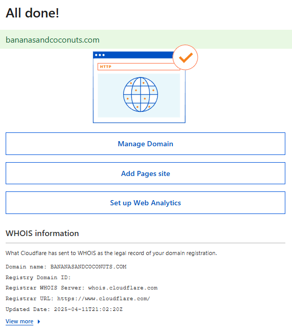Open Manage Domain
The image size is (292, 331).
coord(145,144)
